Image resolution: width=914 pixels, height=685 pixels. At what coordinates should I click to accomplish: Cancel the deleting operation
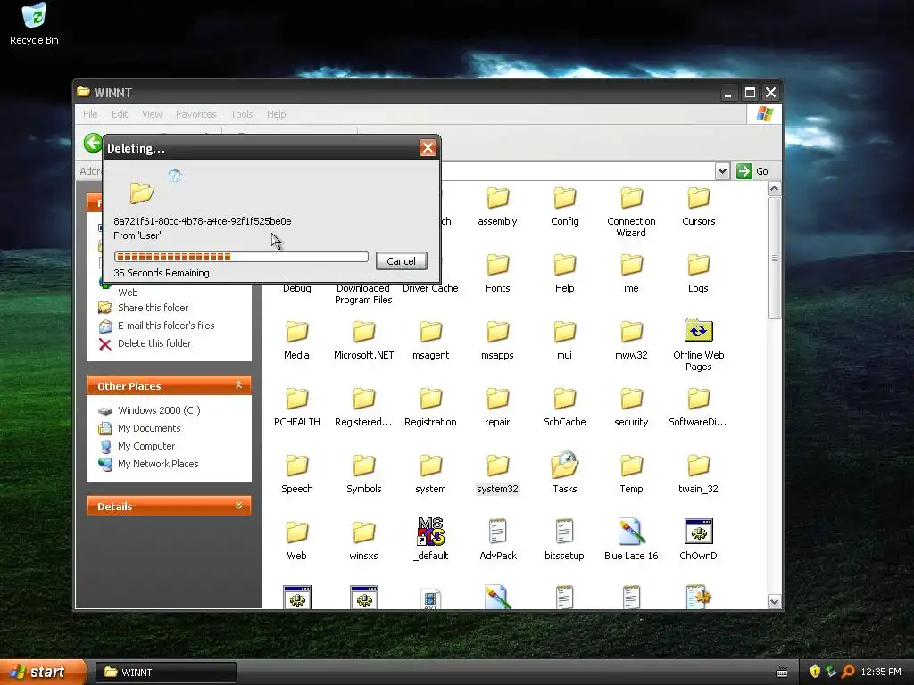coord(401,261)
